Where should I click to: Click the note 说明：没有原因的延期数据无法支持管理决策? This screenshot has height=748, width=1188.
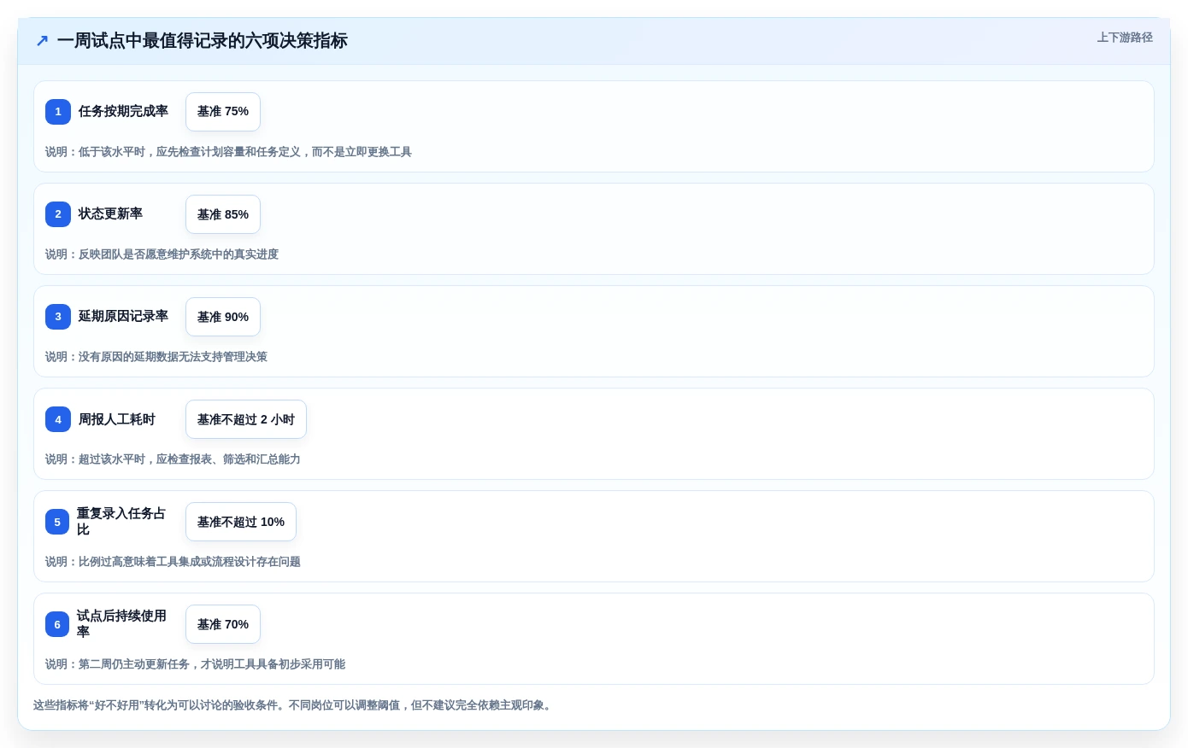156,357
